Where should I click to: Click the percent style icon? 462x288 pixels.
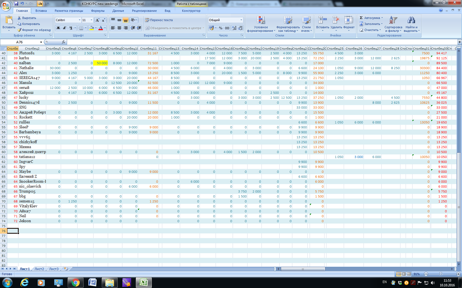point(221,28)
